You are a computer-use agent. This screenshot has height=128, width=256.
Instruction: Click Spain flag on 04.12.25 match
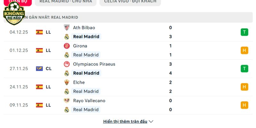tap(39, 32)
